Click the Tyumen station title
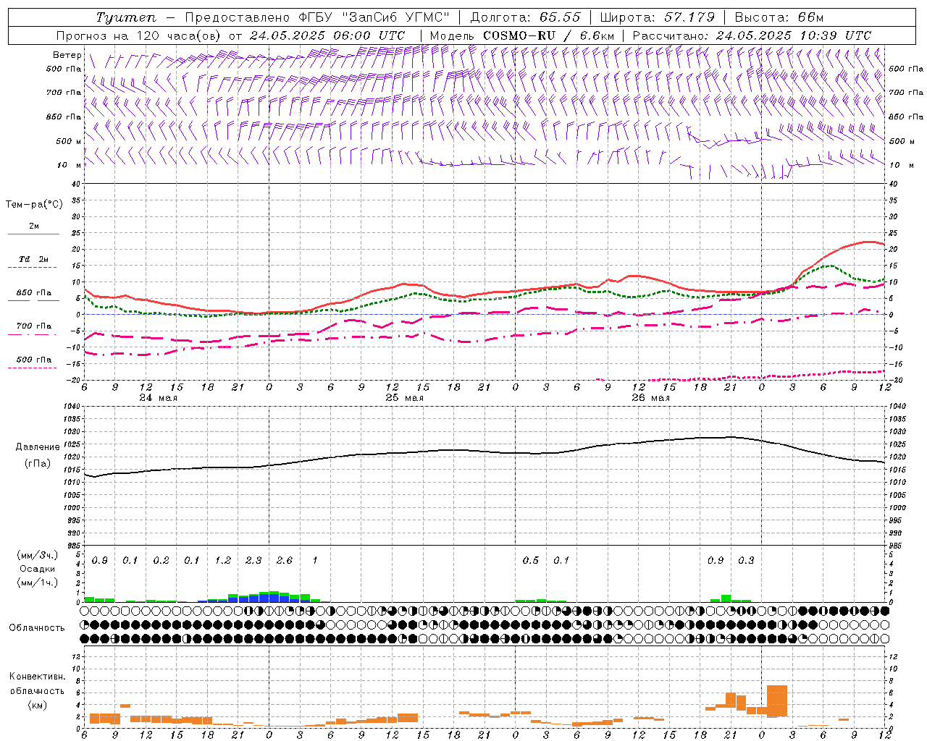This screenshot has height=741, width=927. [126, 17]
